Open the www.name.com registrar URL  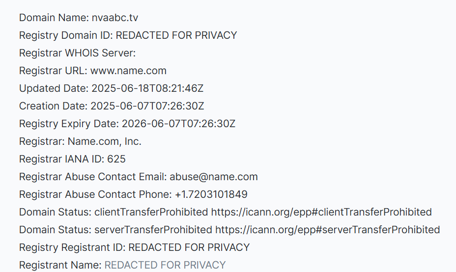[128, 71]
